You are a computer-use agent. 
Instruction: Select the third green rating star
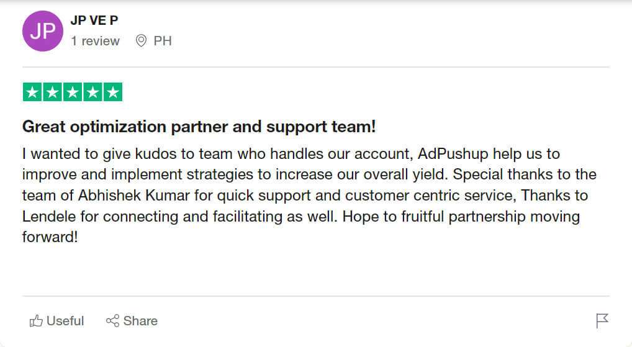(73, 92)
